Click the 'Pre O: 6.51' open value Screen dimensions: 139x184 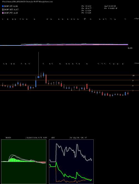click(86, 6)
